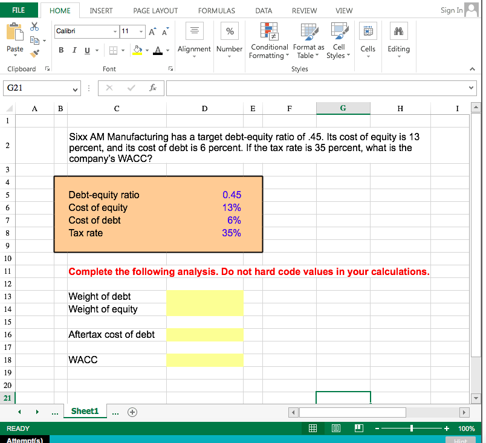Go to previous sheet with left arrow
The height and width of the screenshot is (443, 486).
[19, 412]
